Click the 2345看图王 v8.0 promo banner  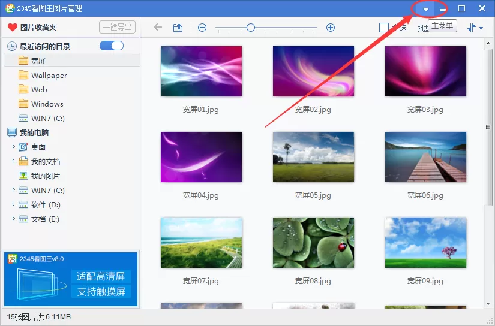point(71,279)
